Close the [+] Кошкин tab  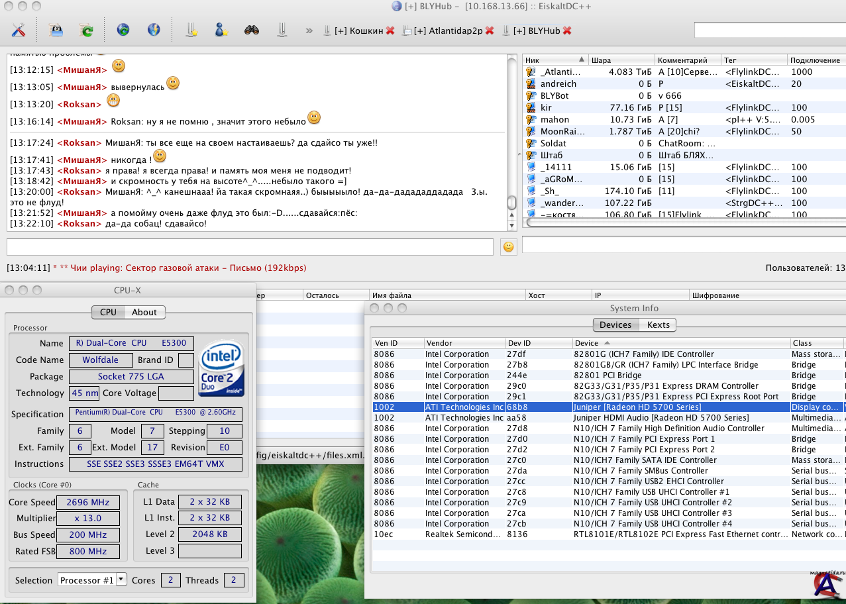(x=390, y=30)
